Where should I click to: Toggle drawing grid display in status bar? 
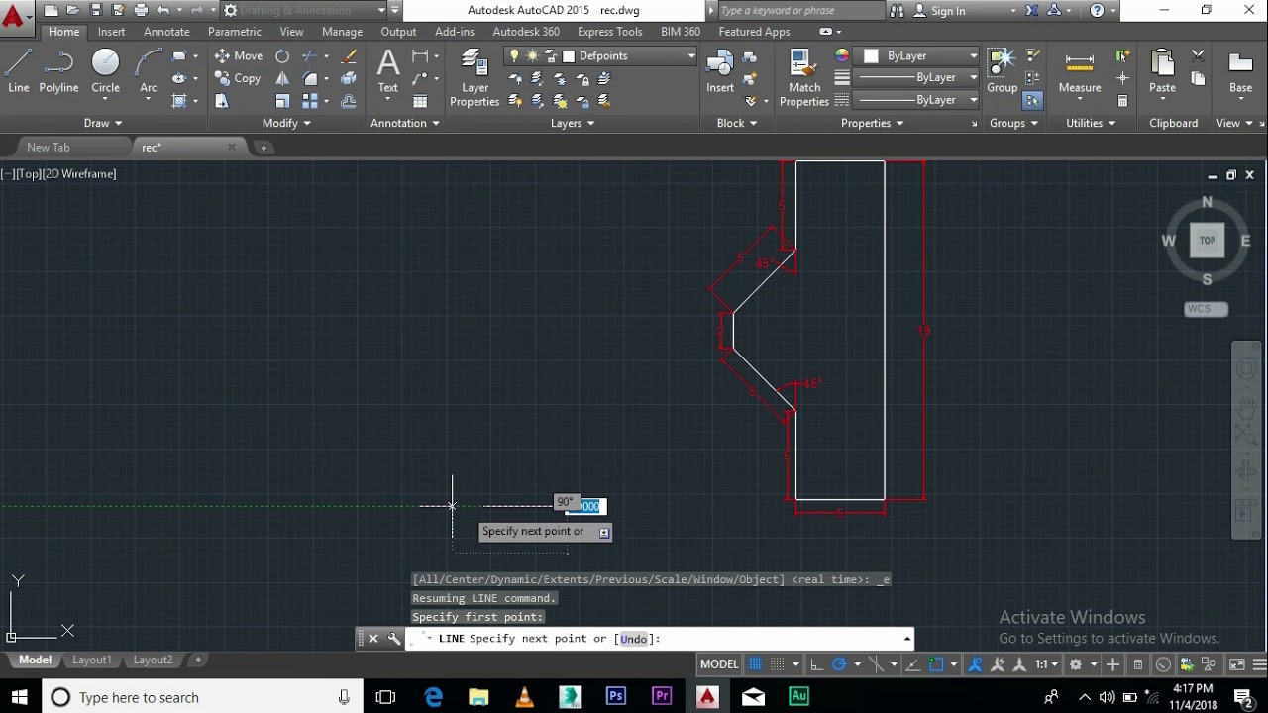756,664
